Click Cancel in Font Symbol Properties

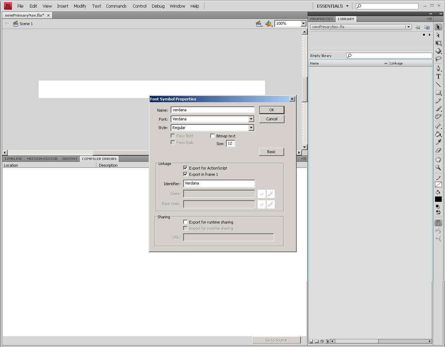(272, 119)
